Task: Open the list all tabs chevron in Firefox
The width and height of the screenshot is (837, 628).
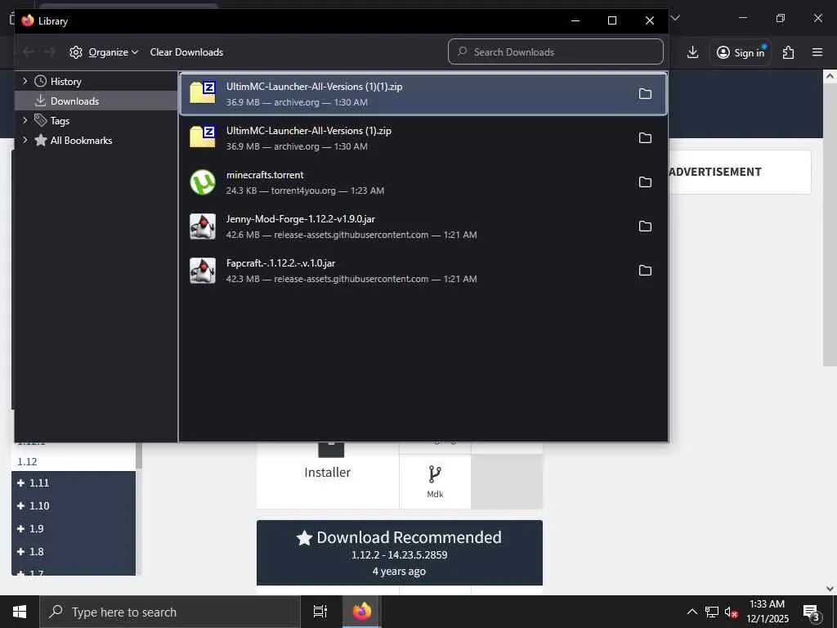Action: tap(675, 18)
